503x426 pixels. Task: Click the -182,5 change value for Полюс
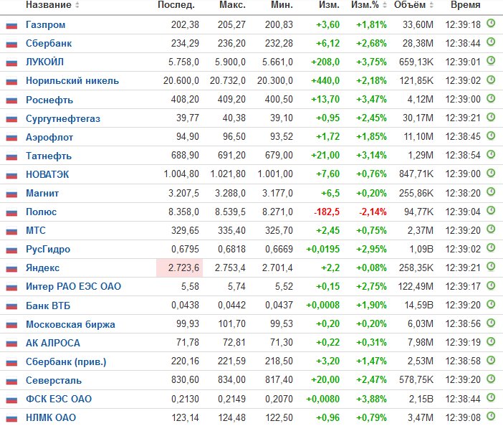click(327, 212)
